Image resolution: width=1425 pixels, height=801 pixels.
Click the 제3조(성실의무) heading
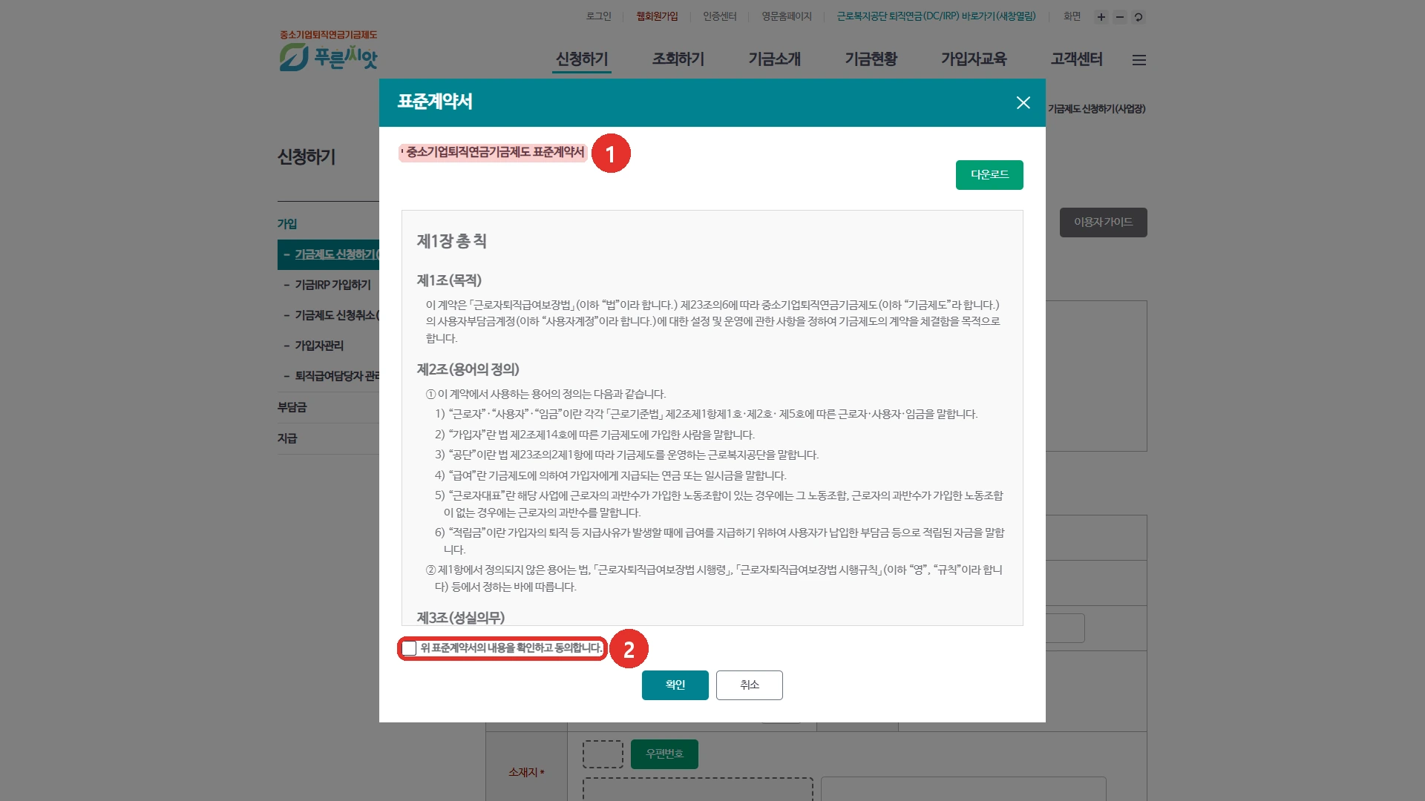tap(460, 618)
